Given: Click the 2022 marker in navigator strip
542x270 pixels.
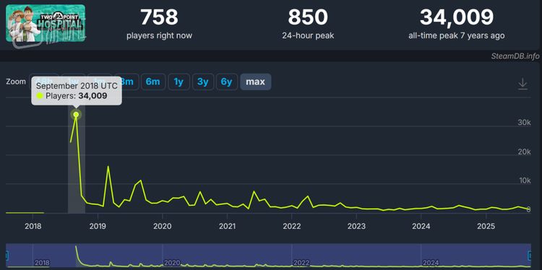Looking at the screenshot, I should click(301, 263).
